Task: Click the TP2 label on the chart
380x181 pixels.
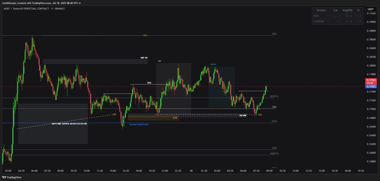Action: coord(145,35)
